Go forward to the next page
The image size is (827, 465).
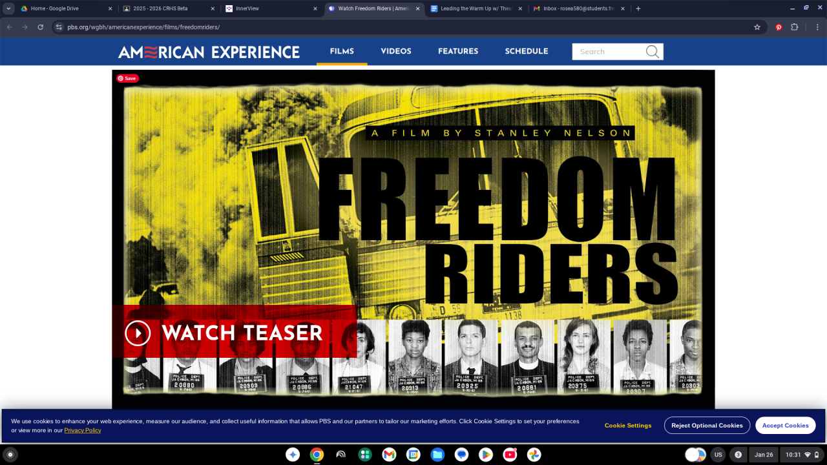point(25,27)
